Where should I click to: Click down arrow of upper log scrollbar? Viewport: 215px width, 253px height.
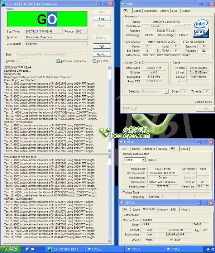109,151
